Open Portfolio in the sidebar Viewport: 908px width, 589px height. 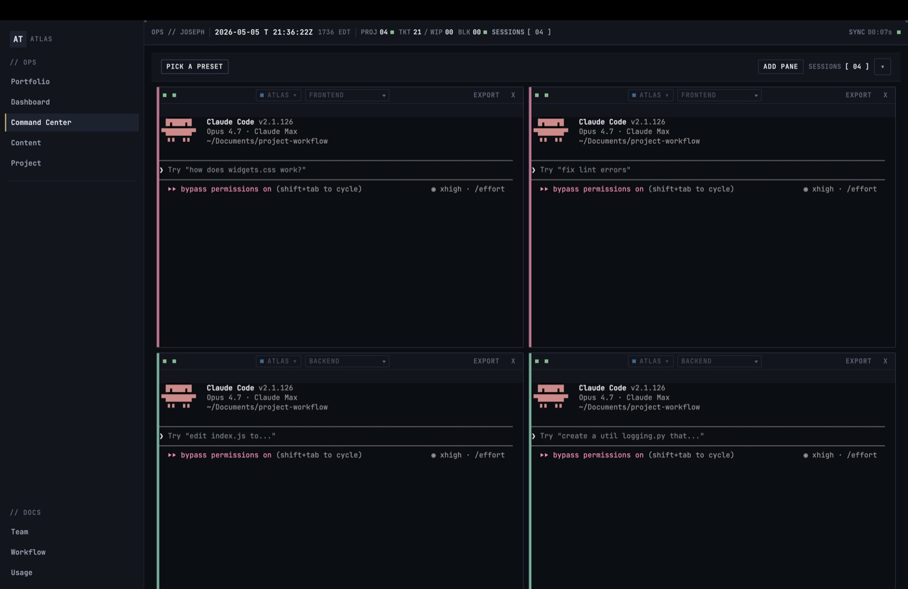tap(72, 82)
